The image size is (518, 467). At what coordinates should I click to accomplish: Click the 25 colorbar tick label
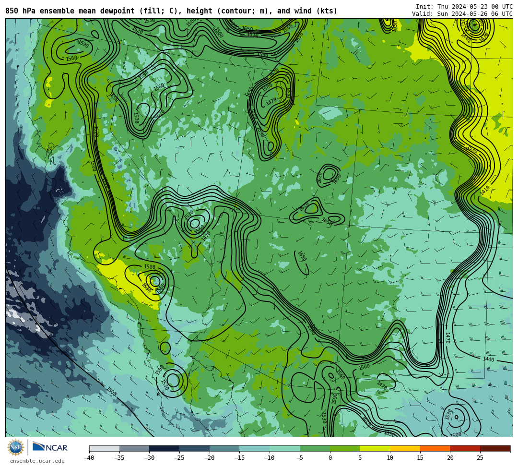pos(480,458)
